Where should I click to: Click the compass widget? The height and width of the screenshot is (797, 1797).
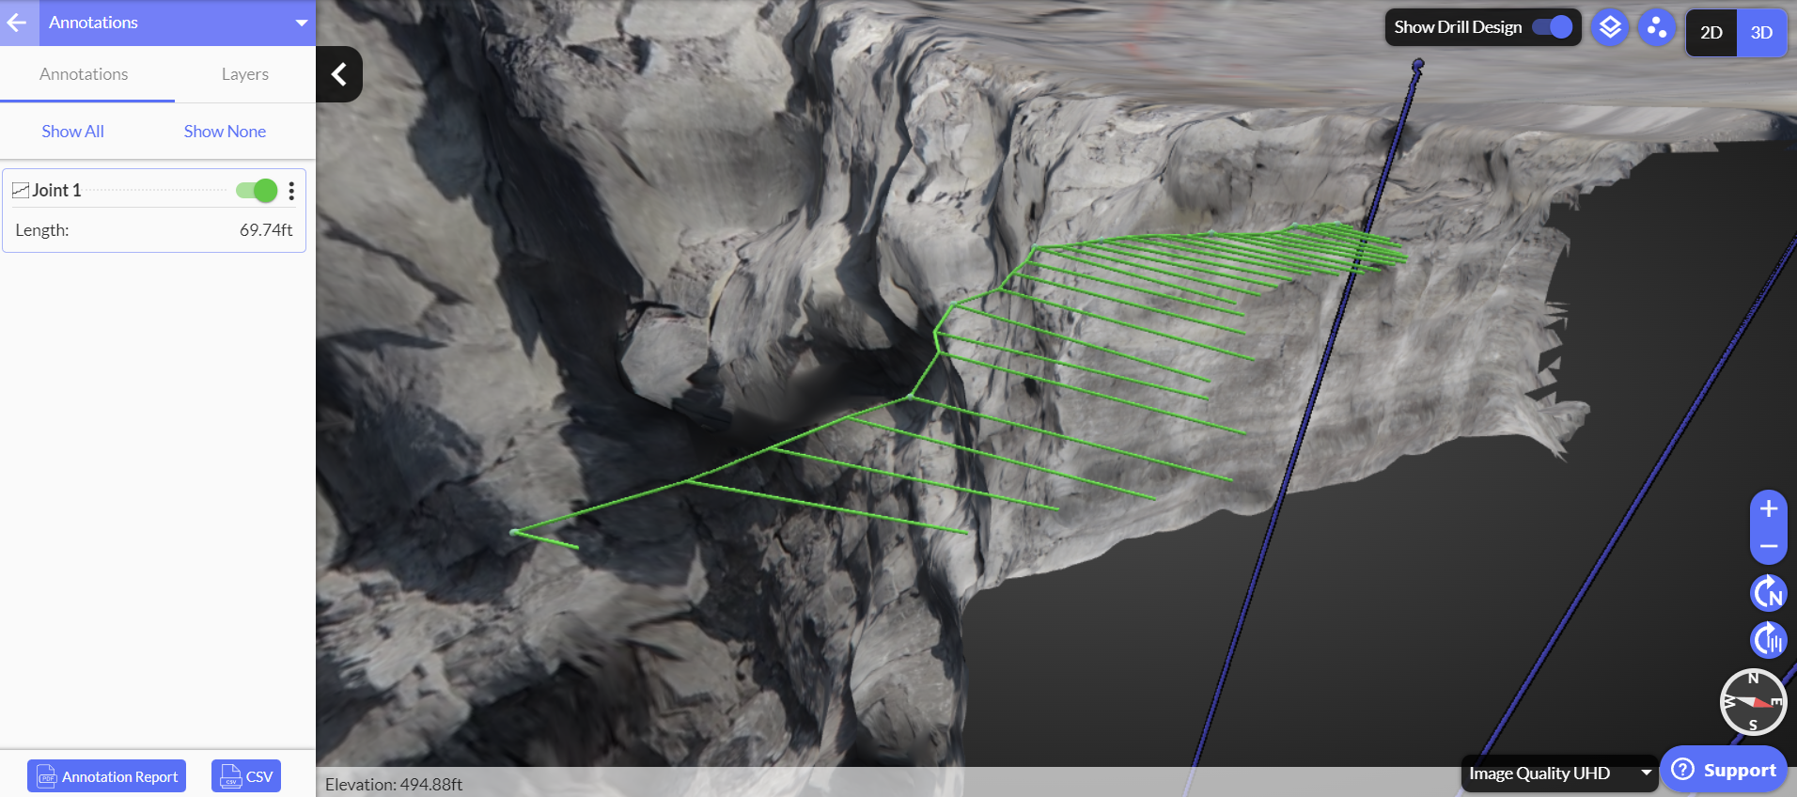click(1753, 702)
